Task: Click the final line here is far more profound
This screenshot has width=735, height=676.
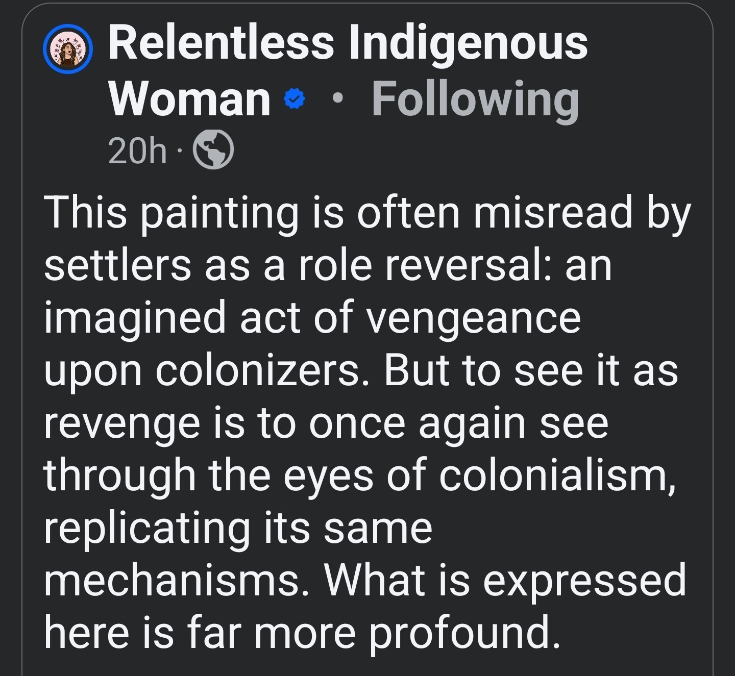Action: pyautogui.click(x=302, y=633)
